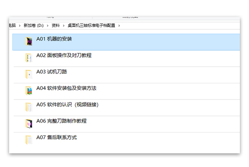Image resolution: width=249 pixels, height=167 pixels.
Task: Jump to 电脑 in the address bar
Action: click(x=12, y=26)
